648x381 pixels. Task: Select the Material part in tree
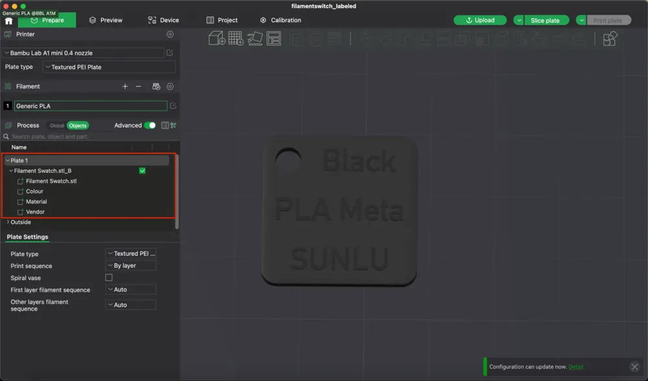coord(36,202)
